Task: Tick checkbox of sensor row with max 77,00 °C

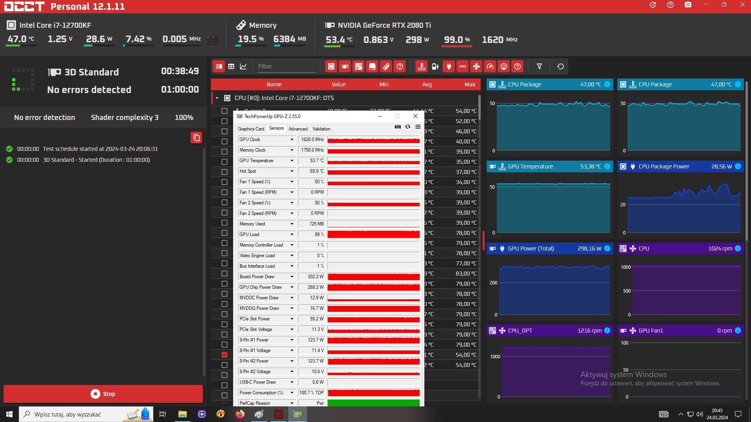Action: (225, 263)
